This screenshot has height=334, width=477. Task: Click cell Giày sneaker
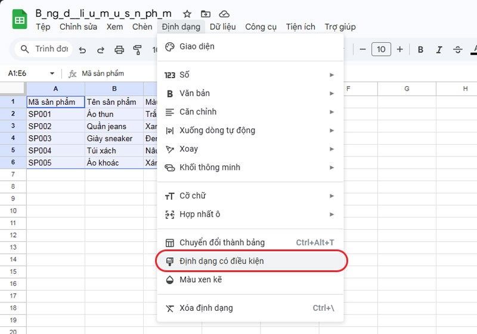pos(114,139)
